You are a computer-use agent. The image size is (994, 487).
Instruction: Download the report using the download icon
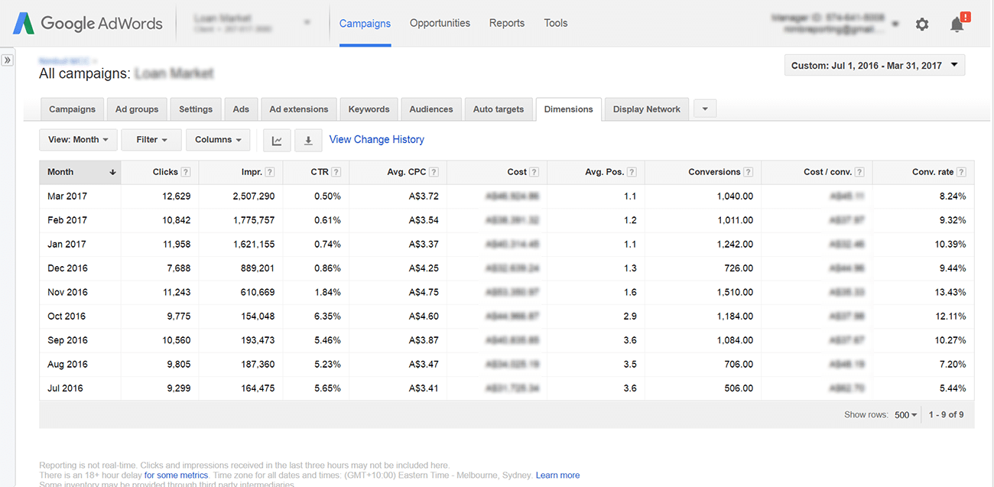(308, 140)
